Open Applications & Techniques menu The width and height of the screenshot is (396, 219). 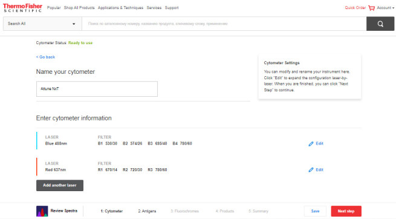point(120,8)
